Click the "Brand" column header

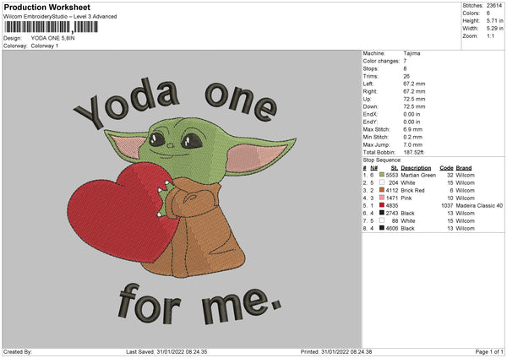point(464,168)
